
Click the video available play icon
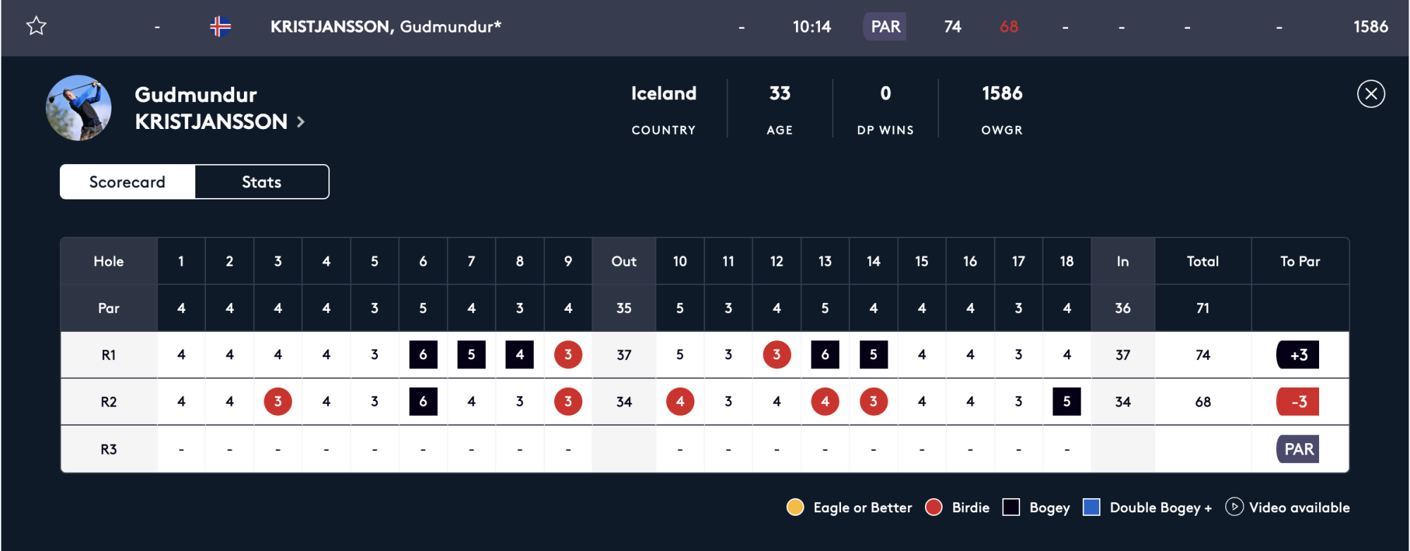tap(1234, 507)
